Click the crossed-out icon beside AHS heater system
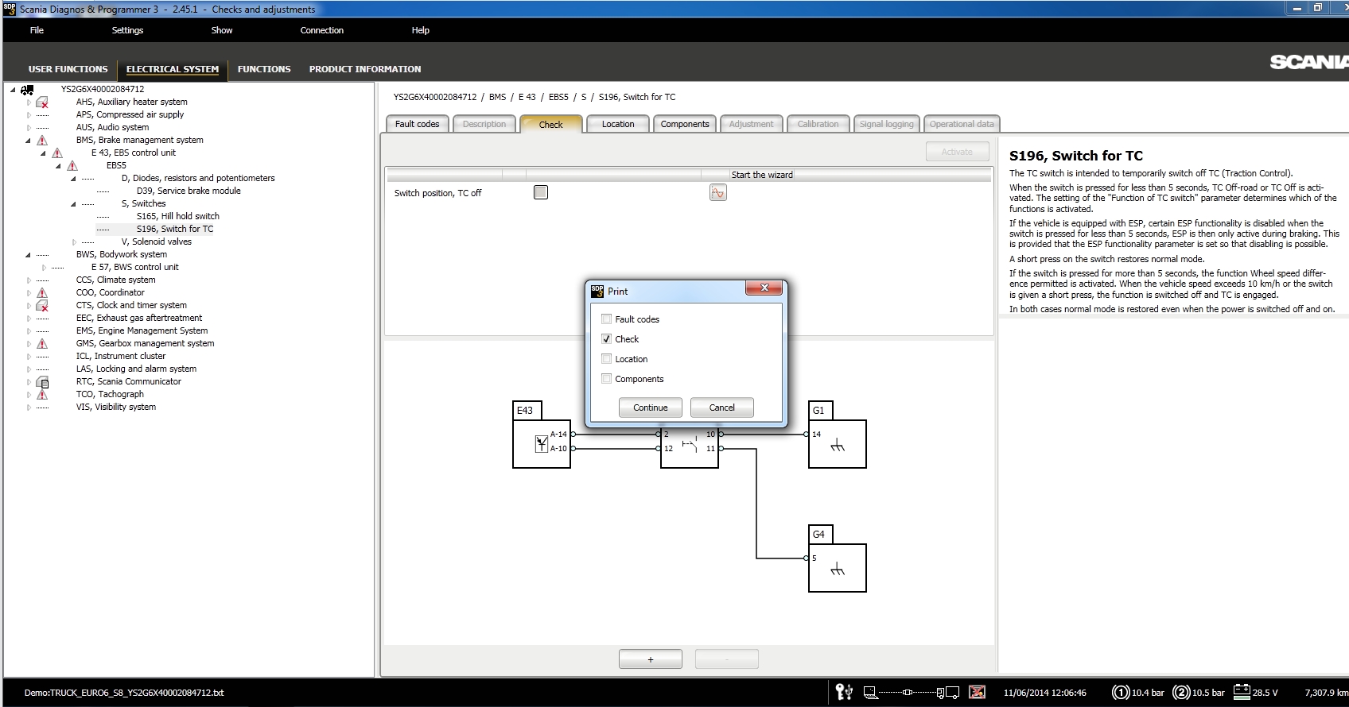Screen dimensions: 1349x707 (42, 102)
